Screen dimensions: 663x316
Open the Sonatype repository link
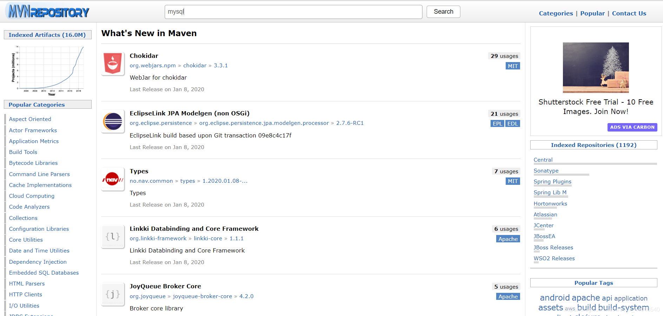(x=546, y=171)
